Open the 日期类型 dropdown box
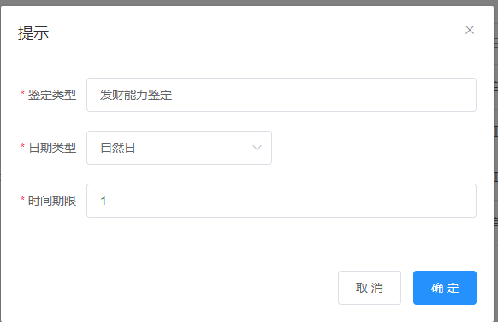The width and height of the screenshot is (498, 322). pos(179,148)
